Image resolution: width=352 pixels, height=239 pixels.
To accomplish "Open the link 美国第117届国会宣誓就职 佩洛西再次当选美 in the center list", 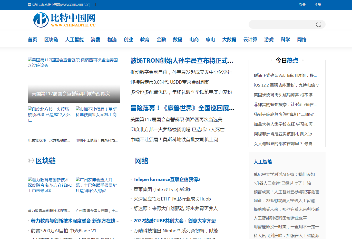I will [x=177, y=120].
